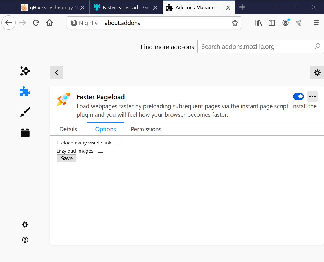Viewport: 324px width, 262px height.
Task: Save the Faster Pageload options
Action: point(66,158)
